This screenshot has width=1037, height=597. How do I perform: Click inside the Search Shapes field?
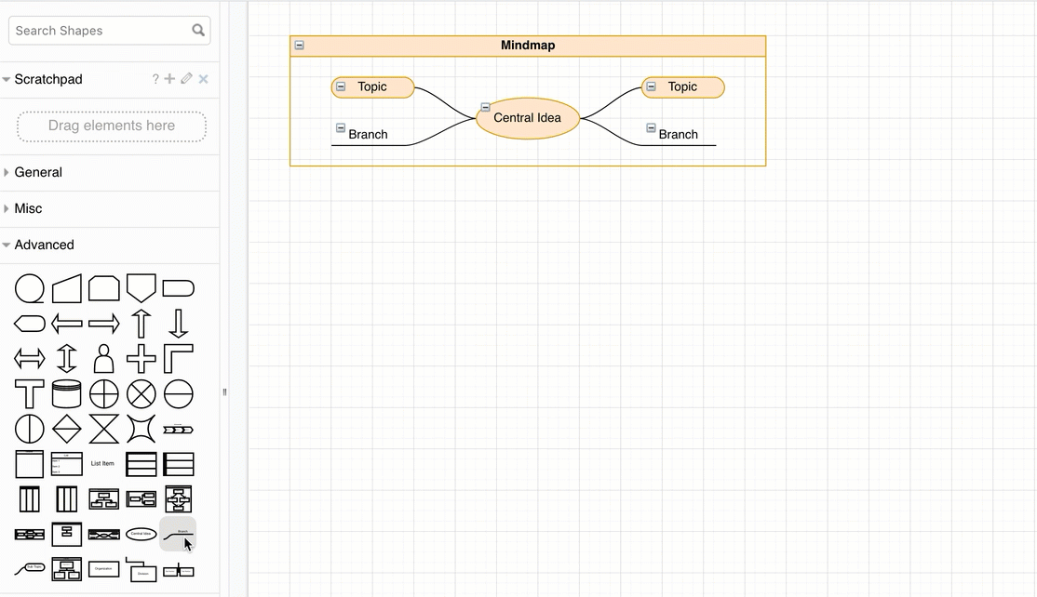(93, 30)
